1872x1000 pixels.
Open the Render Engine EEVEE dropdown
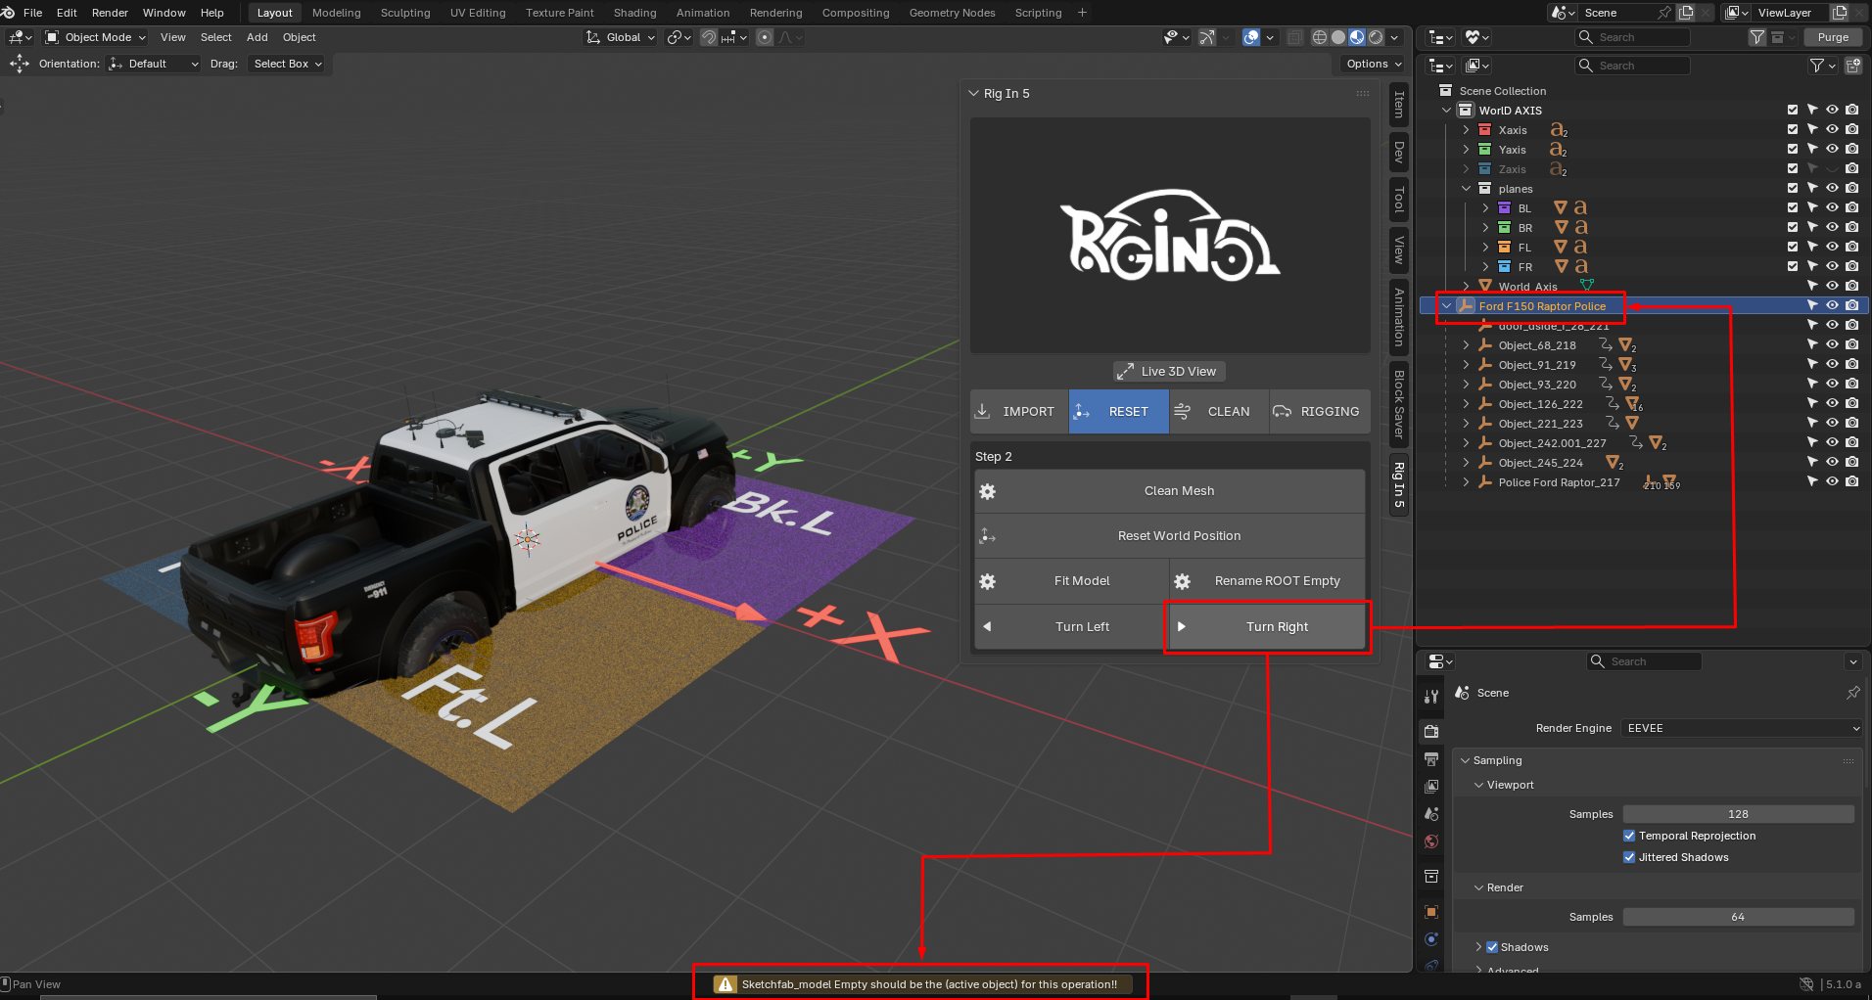1741,728
